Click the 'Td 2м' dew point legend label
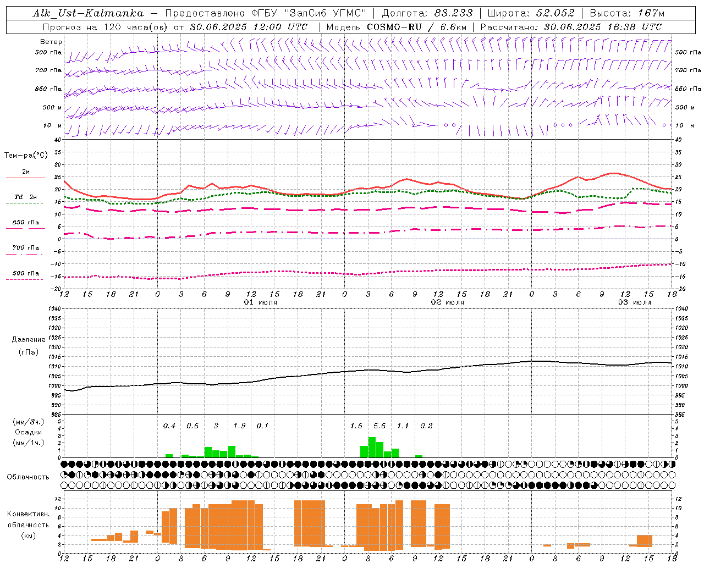The height and width of the screenshot is (563, 704). pos(25,197)
